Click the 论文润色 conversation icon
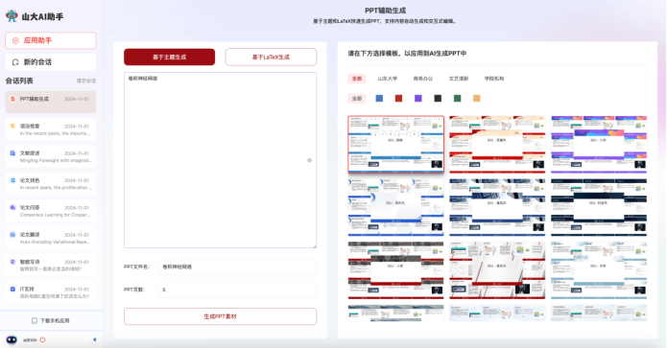Viewport: 667px width, 348px height. [12, 180]
